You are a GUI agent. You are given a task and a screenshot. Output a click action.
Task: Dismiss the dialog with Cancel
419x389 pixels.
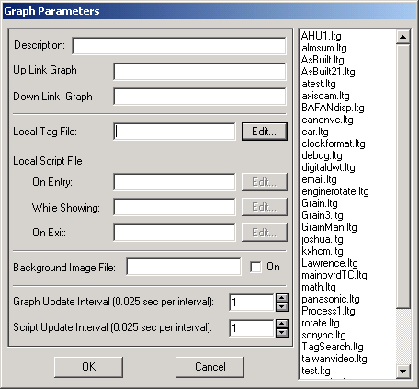pyautogui.click(x=209, y=367)
